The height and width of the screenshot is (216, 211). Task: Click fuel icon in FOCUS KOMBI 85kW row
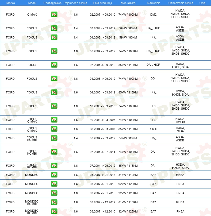click(x=54, y=166)
